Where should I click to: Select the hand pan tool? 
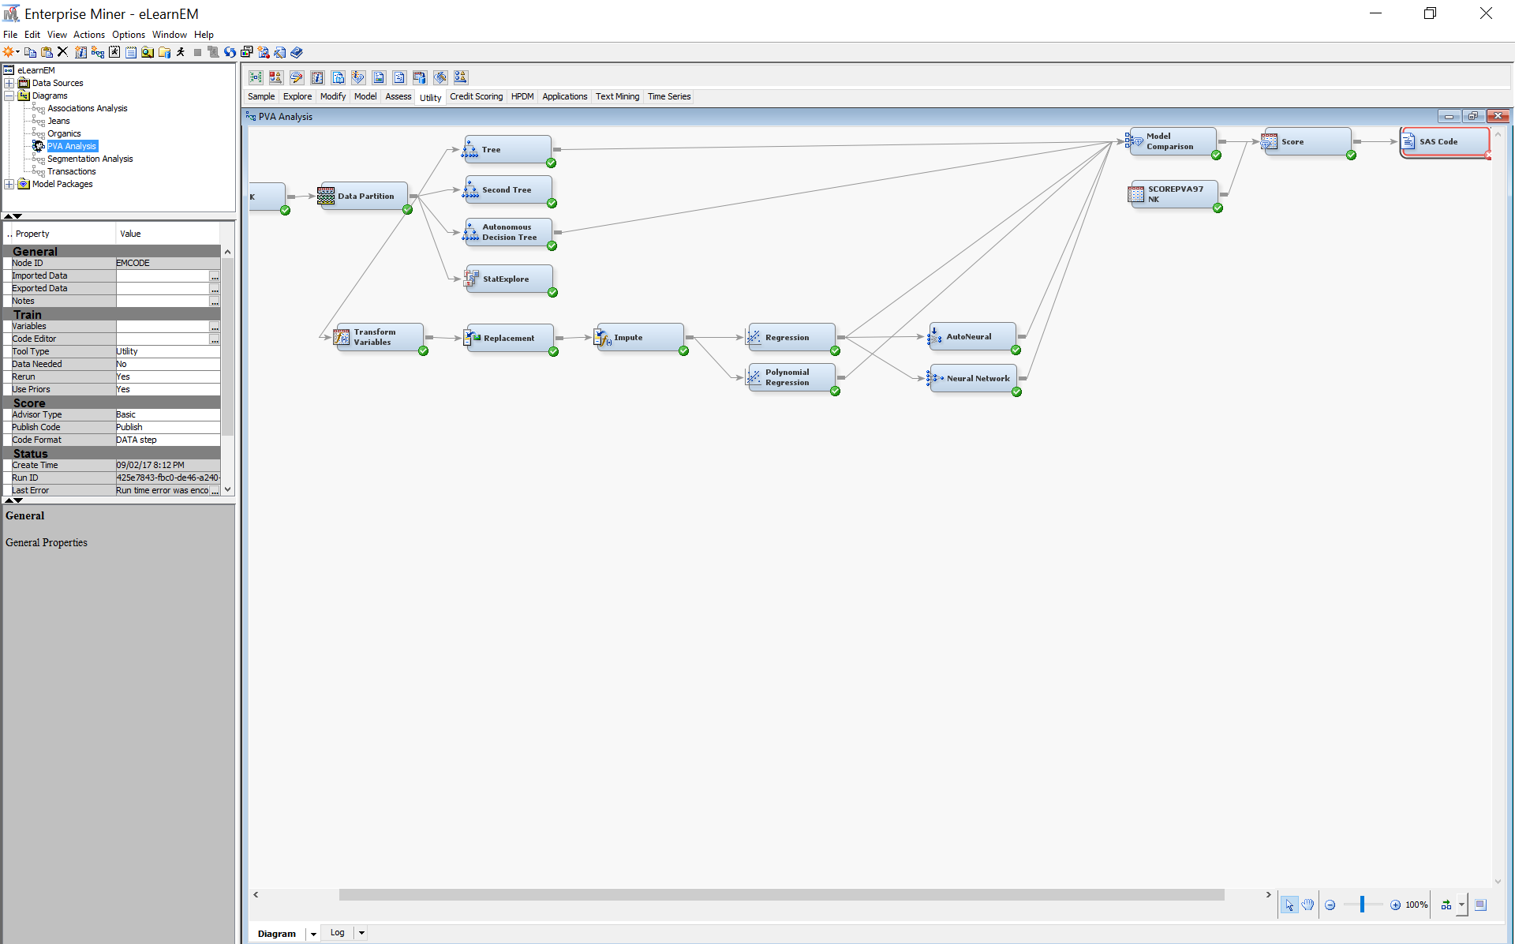1307,905
